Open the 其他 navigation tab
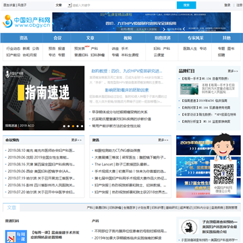Screen dimensions: 243x243 (x=226, y=38)
